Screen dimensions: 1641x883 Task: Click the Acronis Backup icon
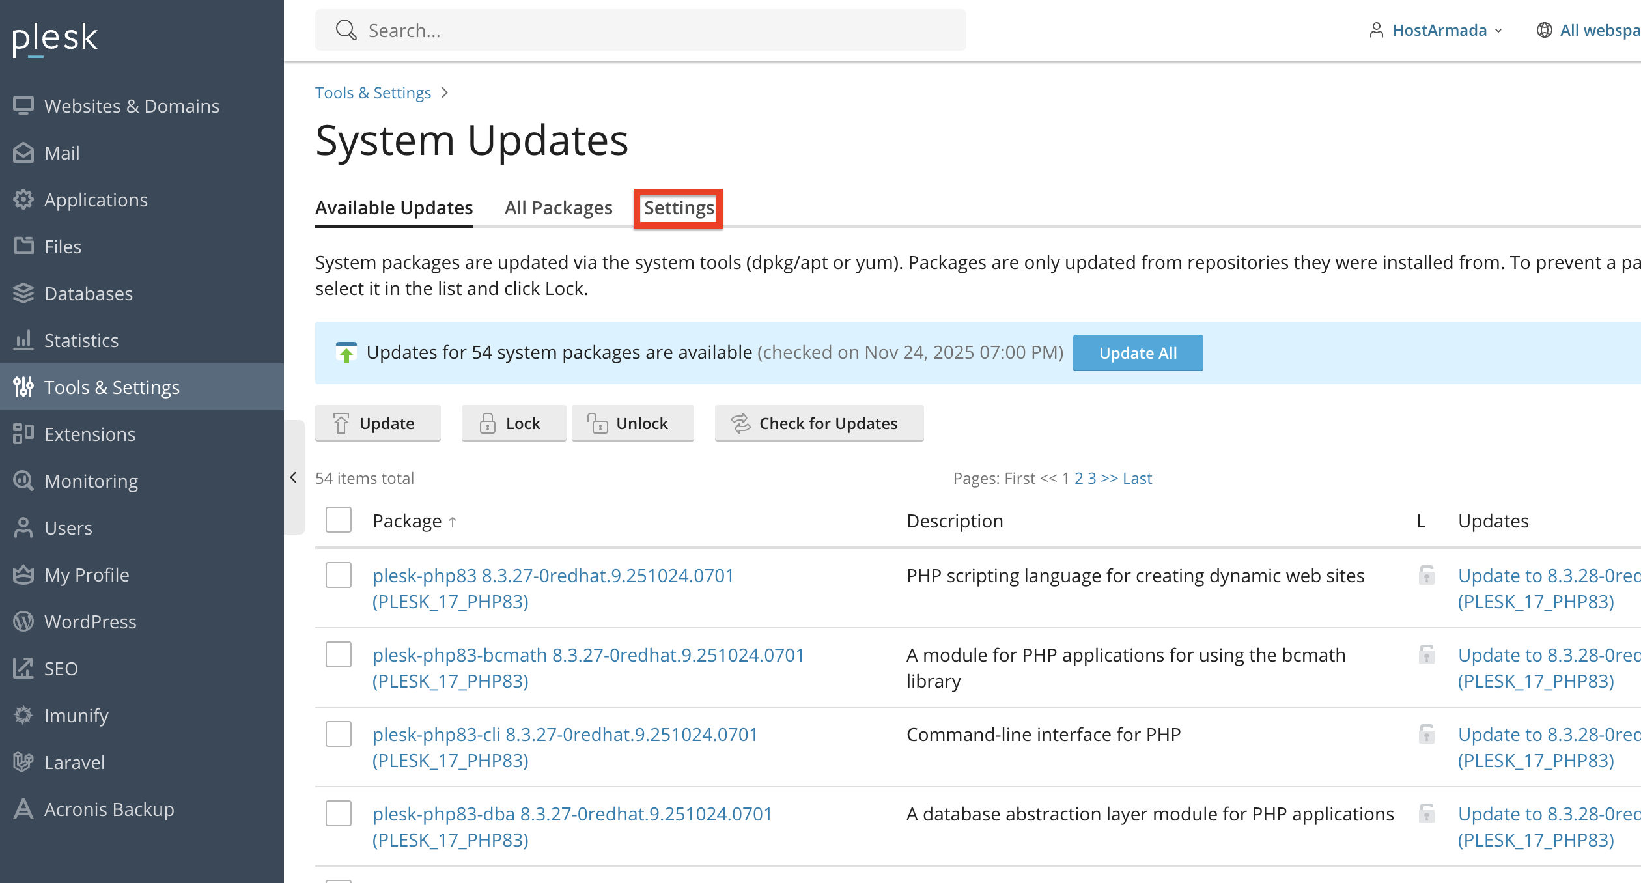coord(23,809)
